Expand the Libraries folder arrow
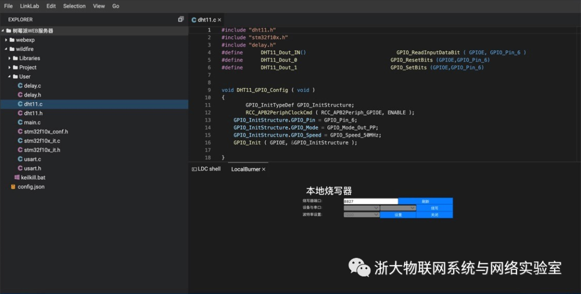 click(x=10, y=58)
